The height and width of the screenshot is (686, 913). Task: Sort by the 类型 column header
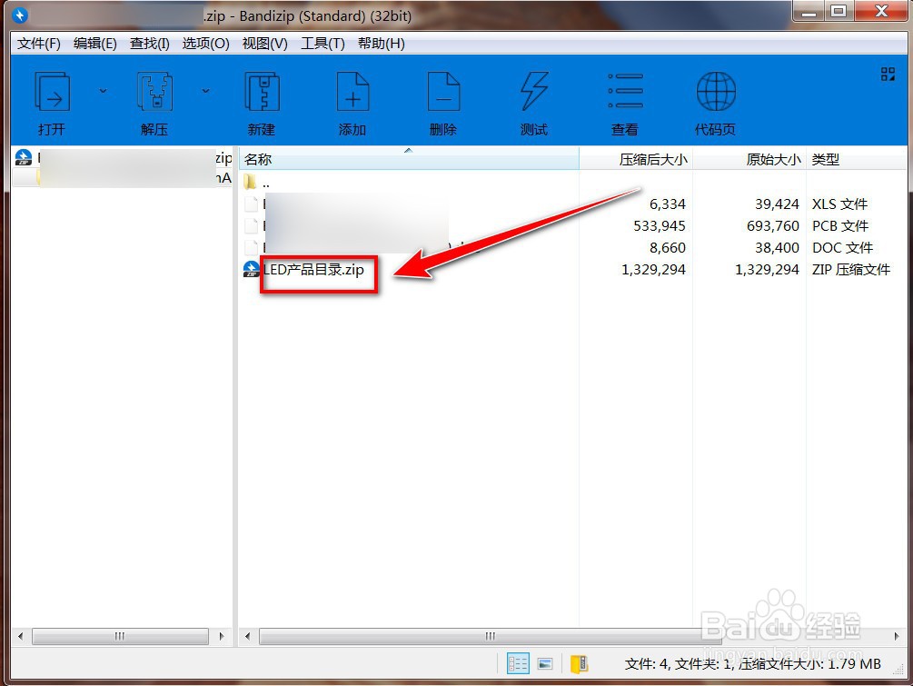[856, 159]
